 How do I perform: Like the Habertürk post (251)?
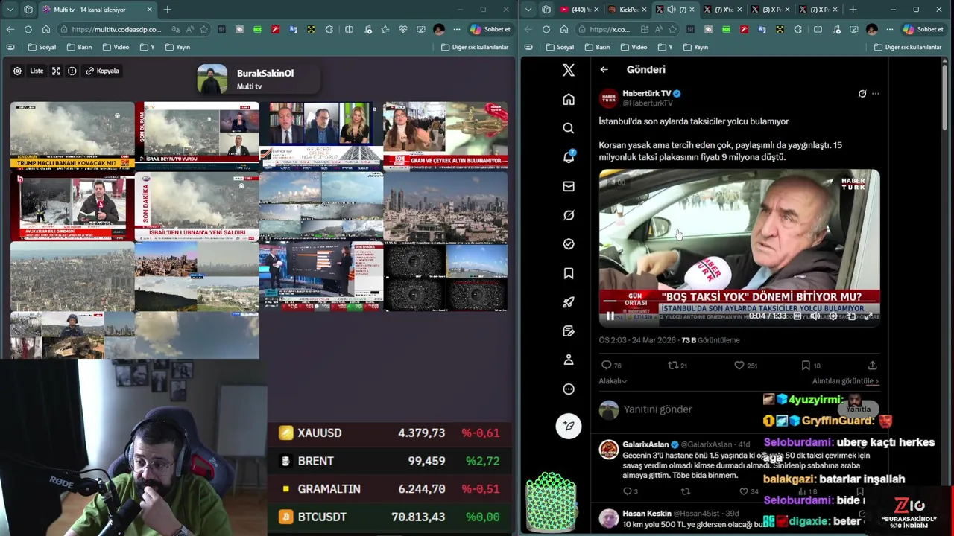[745, 366]
